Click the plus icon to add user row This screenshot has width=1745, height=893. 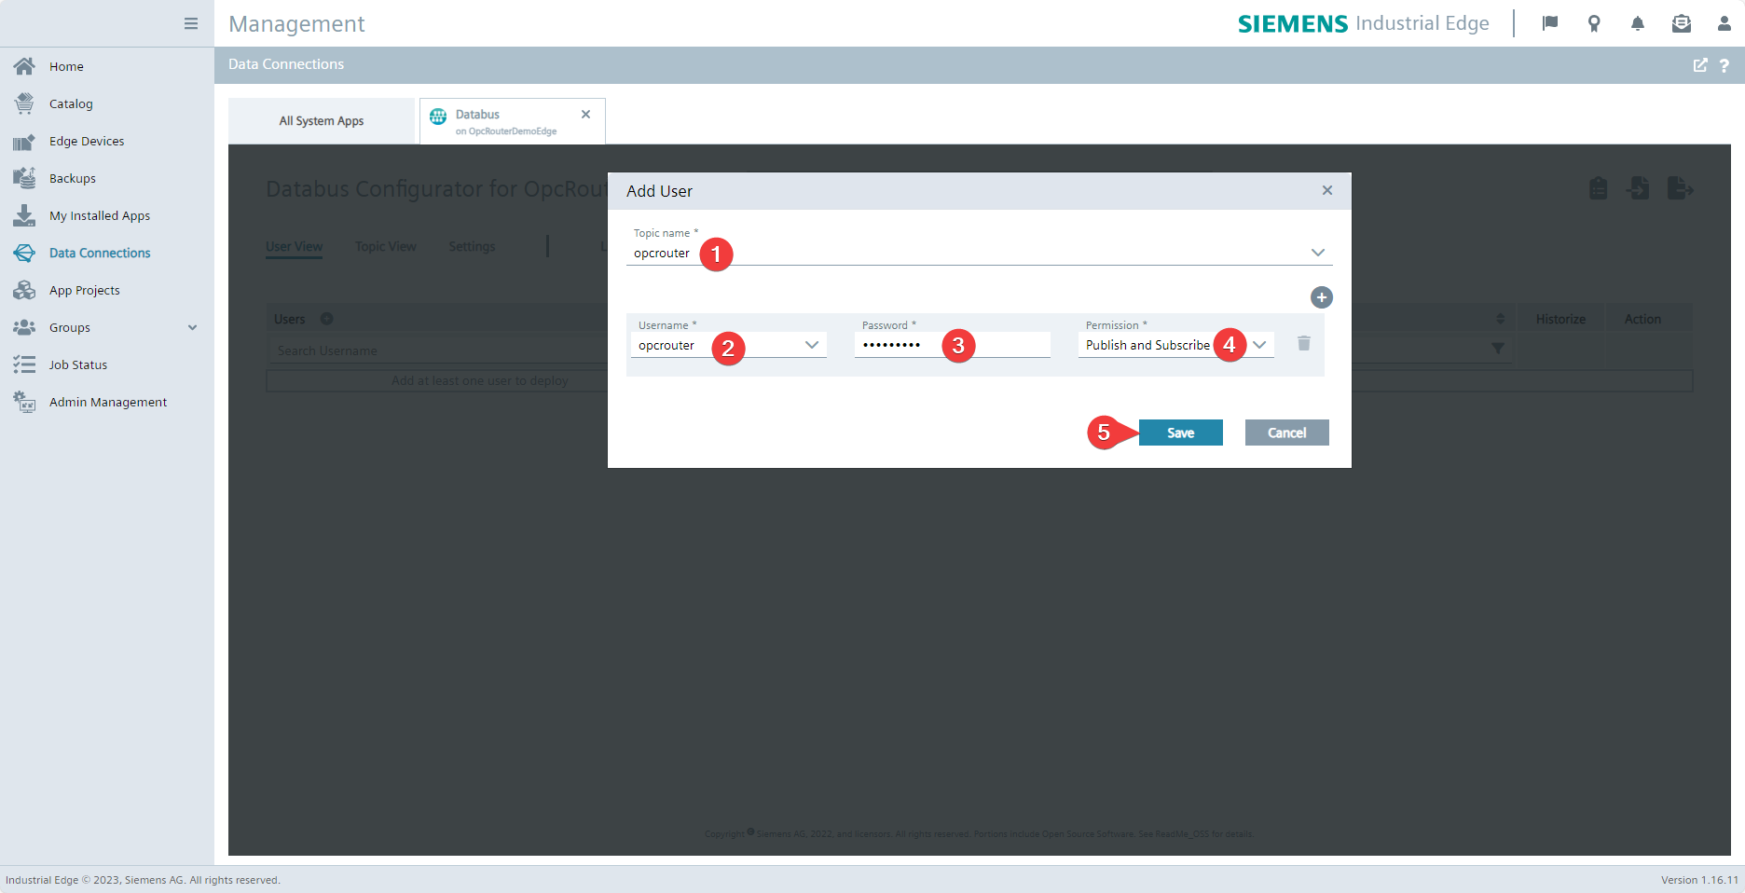click(1321, 297)
